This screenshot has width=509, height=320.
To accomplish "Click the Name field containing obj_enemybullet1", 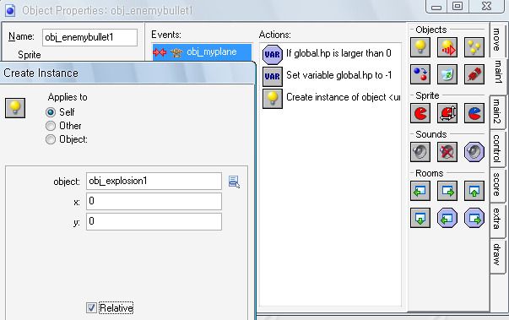I will [89, 37].
